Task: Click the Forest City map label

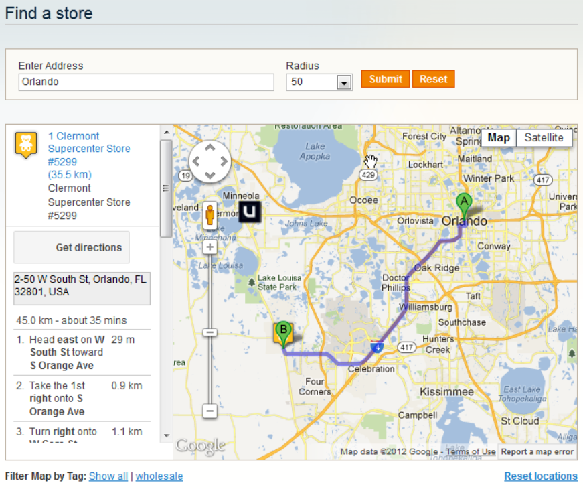Action: click(424, 137)
